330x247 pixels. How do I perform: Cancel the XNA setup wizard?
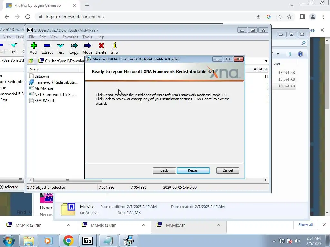228,170
